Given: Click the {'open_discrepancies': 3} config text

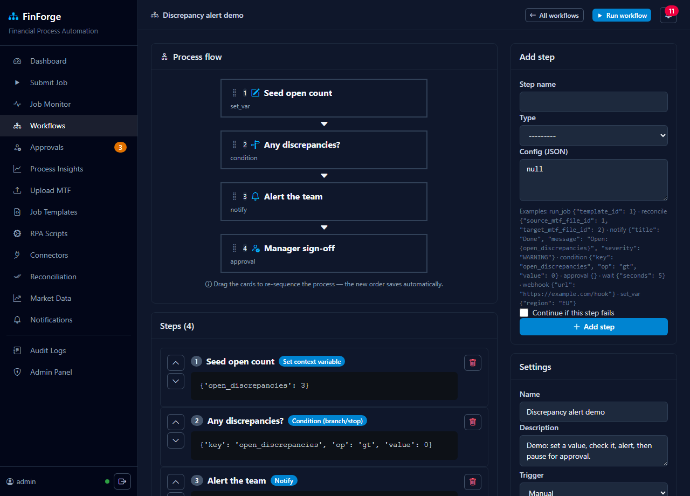Looking at the screenshot, I should coord(254,385).
